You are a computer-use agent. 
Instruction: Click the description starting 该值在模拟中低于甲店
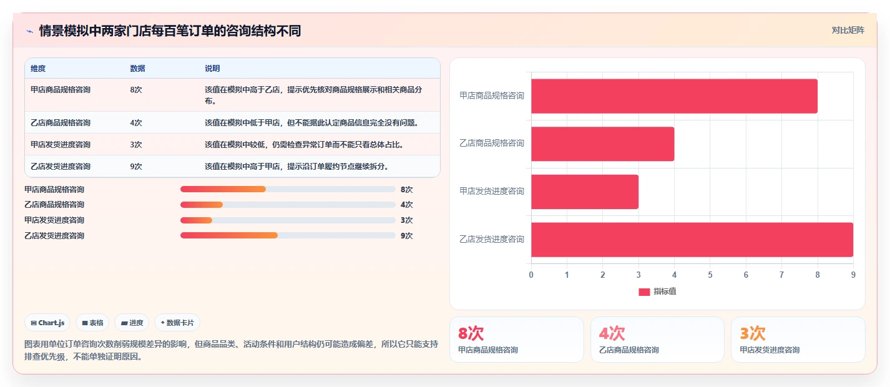coord(311,123)
